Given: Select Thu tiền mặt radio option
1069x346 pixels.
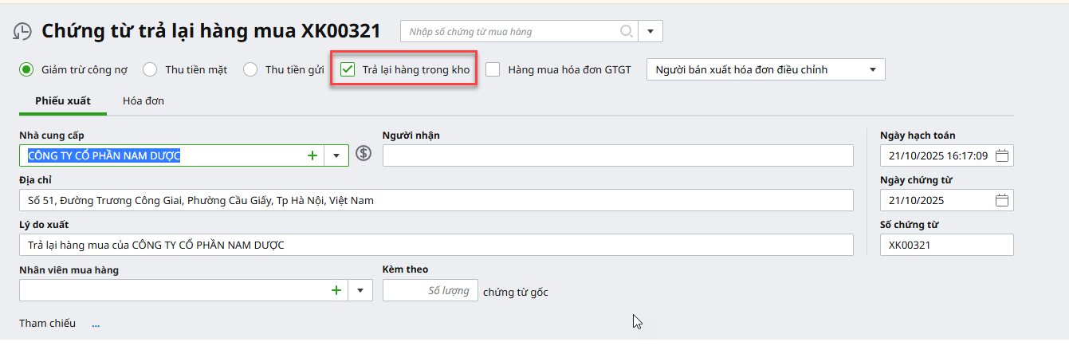Looking at the screenshot, I should tap(150, 69).
